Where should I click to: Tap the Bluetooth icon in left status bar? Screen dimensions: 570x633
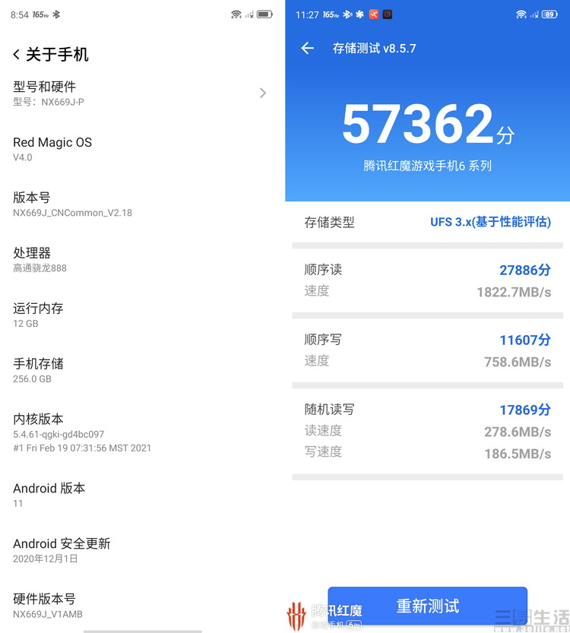(56, 14)
